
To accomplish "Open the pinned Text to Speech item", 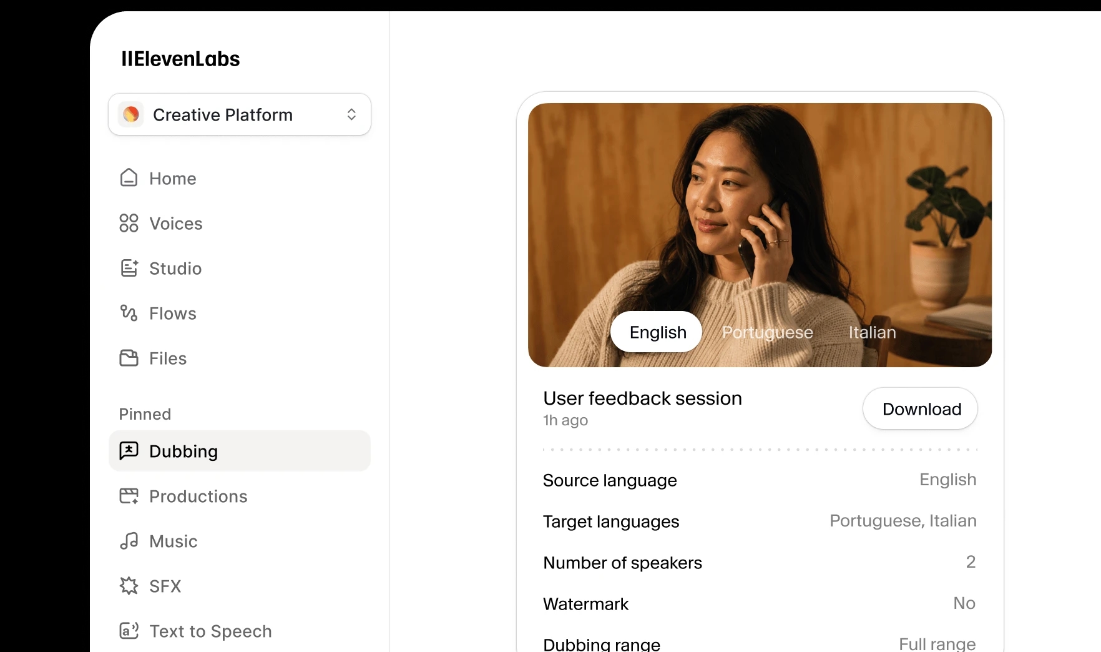I will click(240, 631).
